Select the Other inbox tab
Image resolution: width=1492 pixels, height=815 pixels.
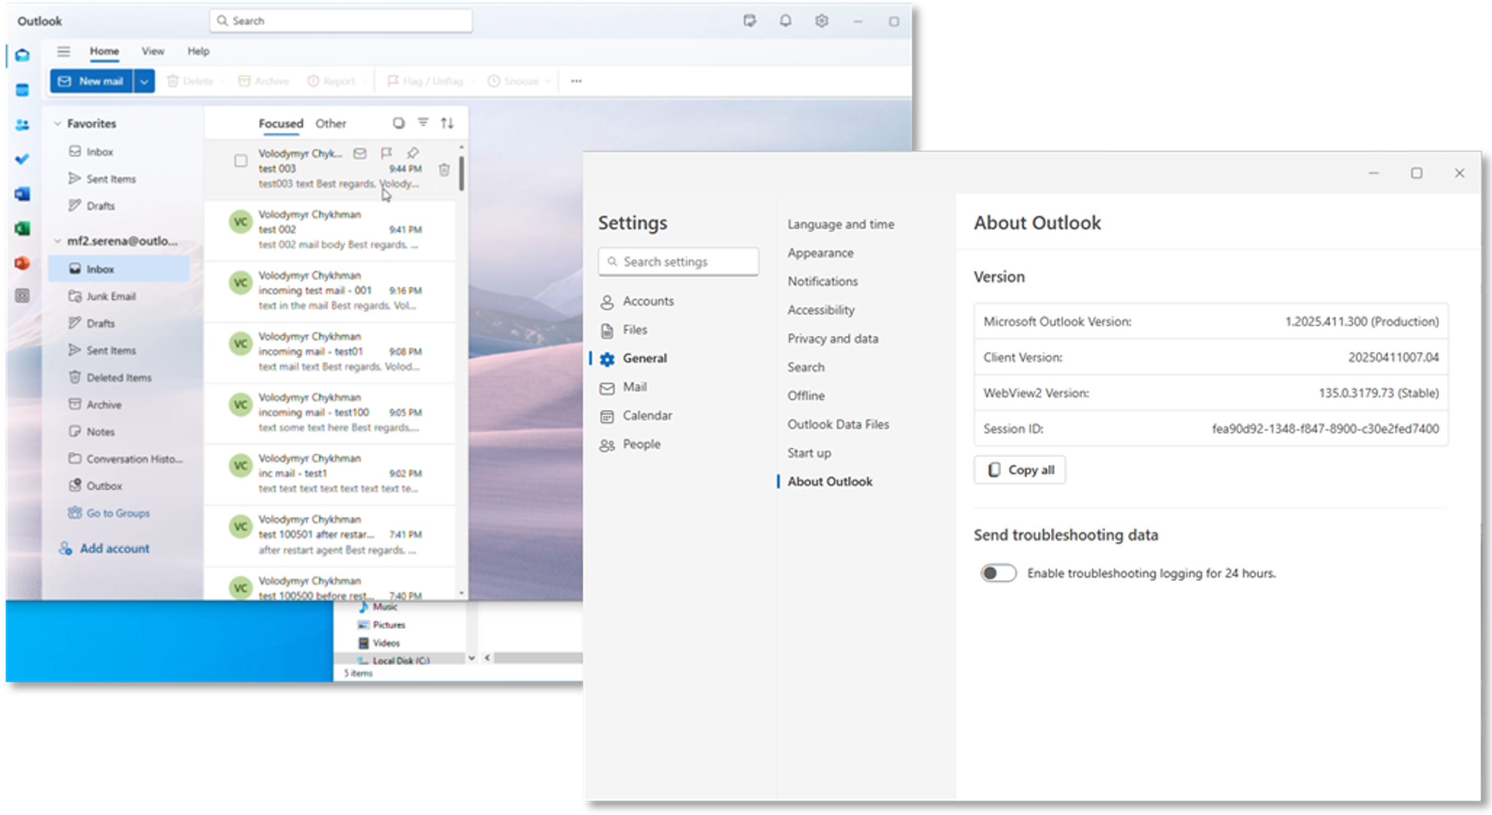click(331, 124)
